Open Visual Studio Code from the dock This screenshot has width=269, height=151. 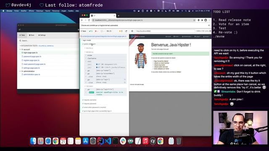(108, 141)
